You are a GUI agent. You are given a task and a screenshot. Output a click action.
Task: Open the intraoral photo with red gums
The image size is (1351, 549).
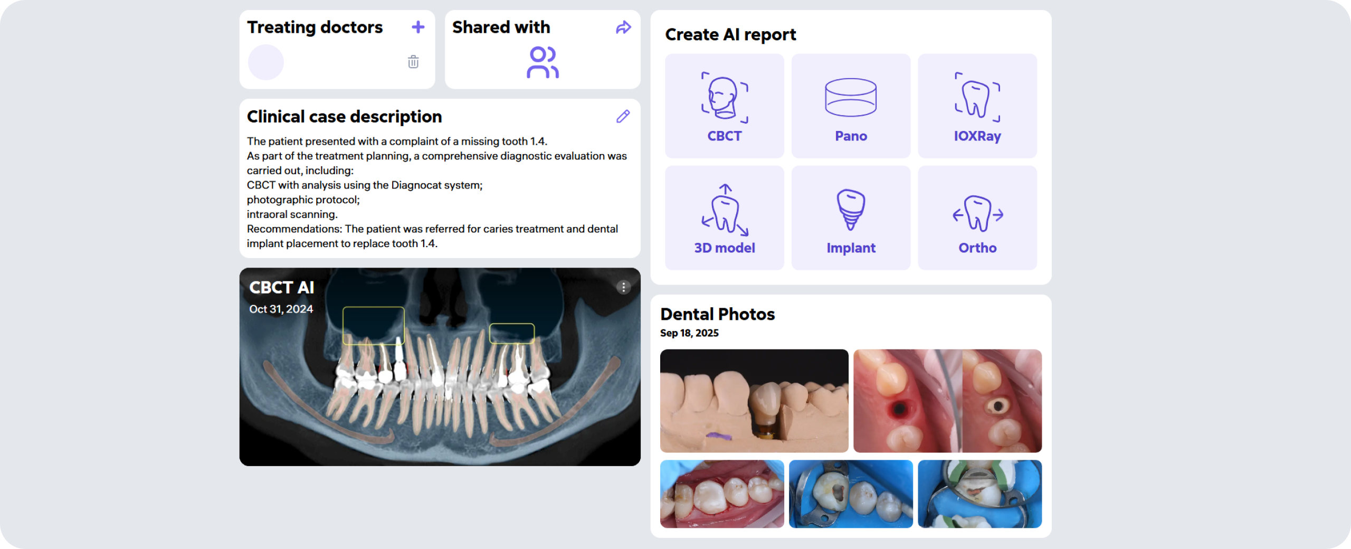point(721,494)
